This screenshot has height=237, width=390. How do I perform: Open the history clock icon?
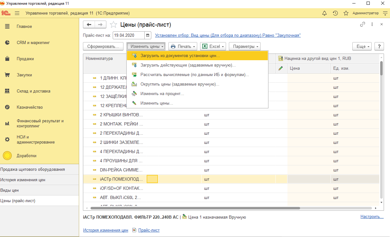(x=335, y=13)
